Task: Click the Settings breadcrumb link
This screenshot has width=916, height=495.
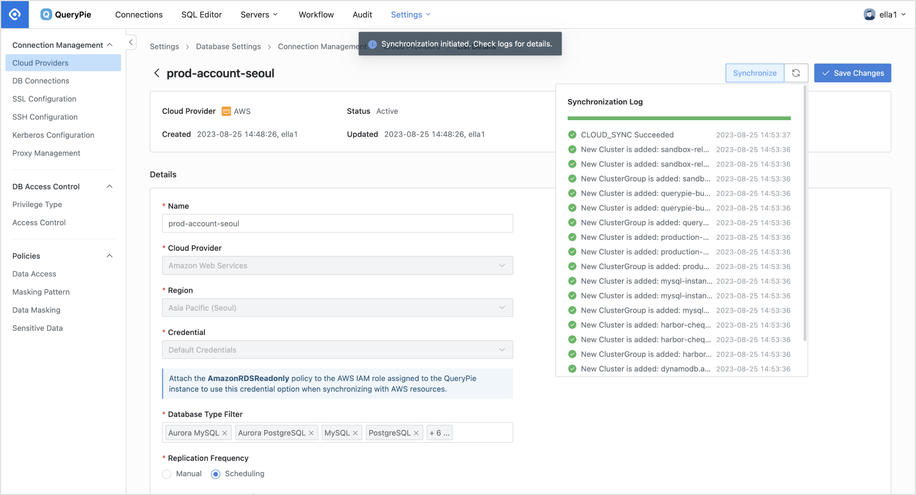Action: click(164, 47)
